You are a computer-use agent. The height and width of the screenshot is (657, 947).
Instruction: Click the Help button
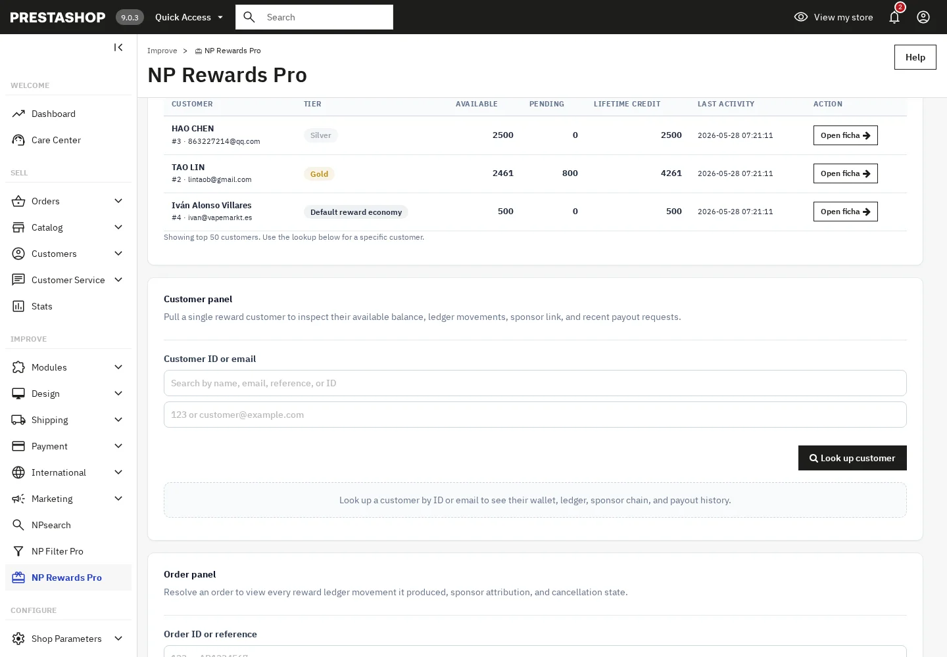pyautogui.click(x=915, y=57)
